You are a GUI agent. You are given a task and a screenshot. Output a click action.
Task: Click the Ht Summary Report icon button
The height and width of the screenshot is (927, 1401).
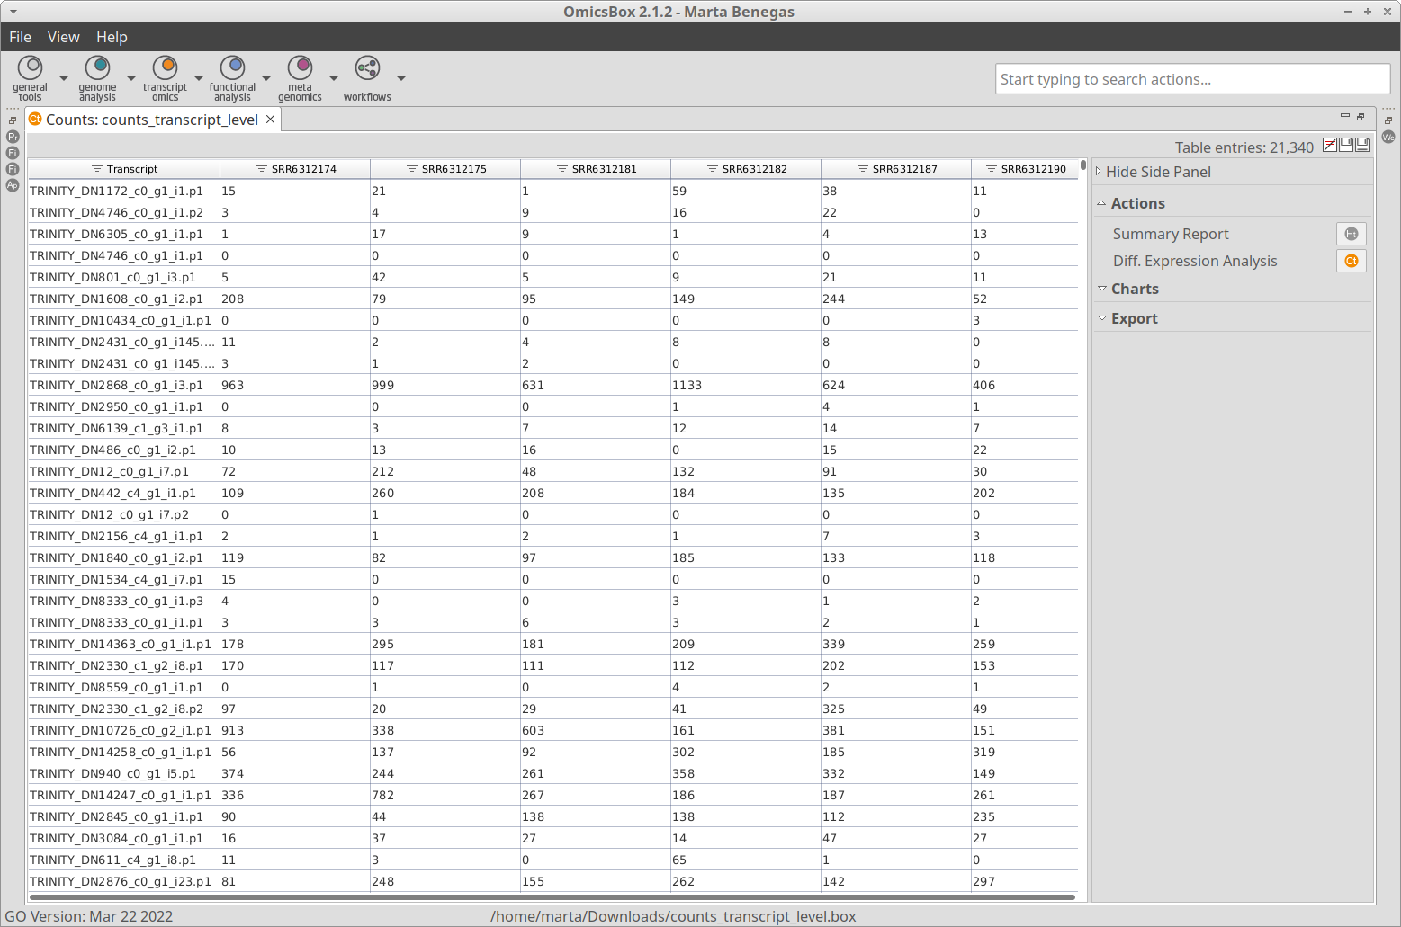tap(1351, 234)
